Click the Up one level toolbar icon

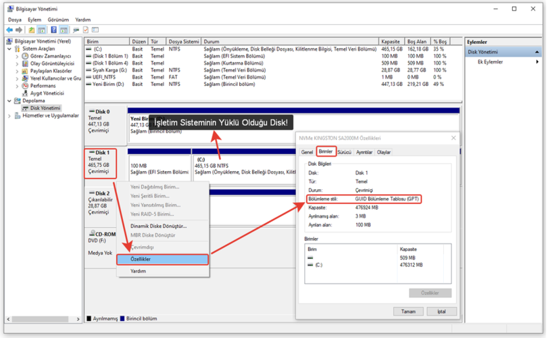pyautogui.click(x=32, y=30)
